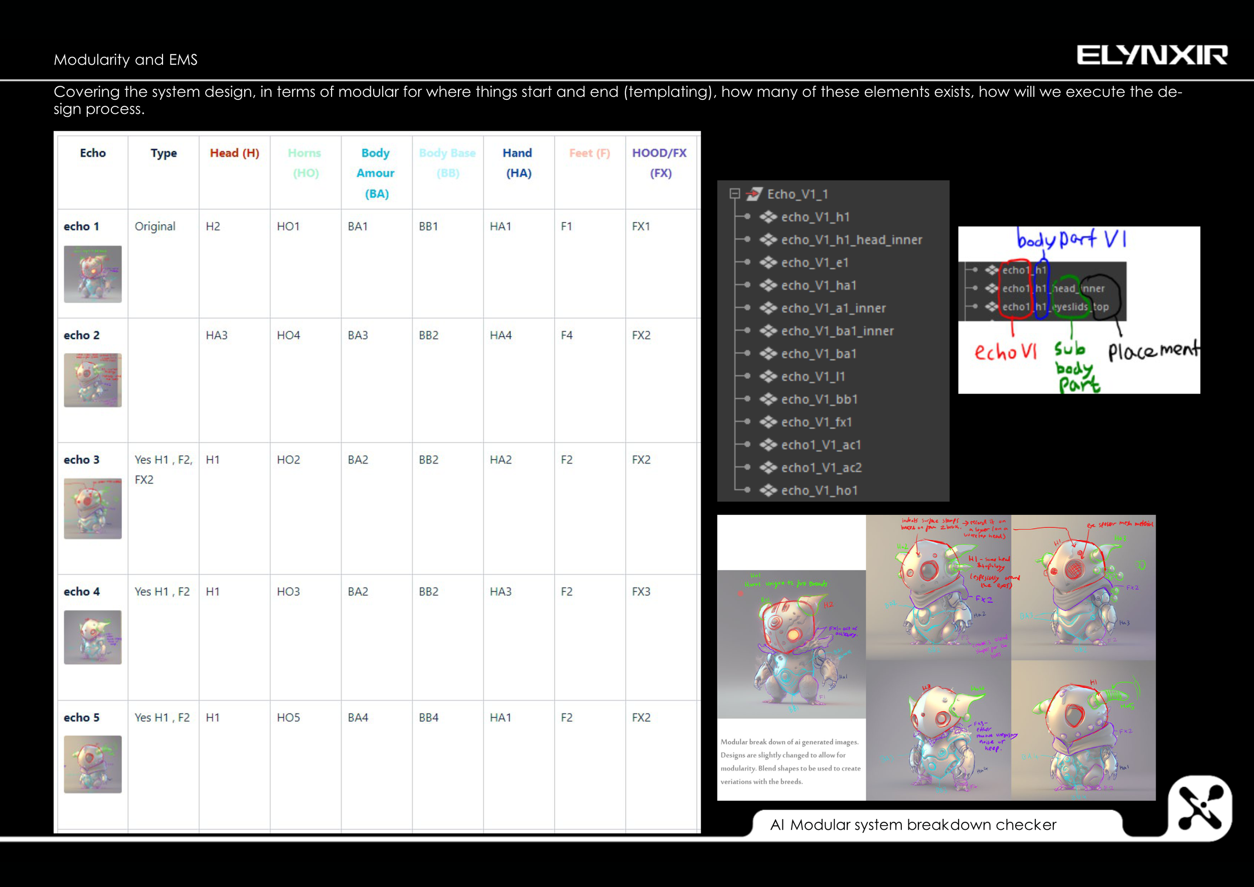Click the mesh icon beside echo1_V1_ac2
This screenshot has height=887, width=1254.
pyautogui.click(x=768, y=468)
